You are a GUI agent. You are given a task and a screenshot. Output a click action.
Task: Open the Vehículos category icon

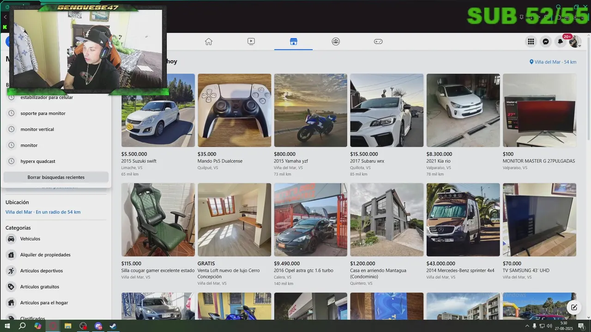pos(11,239)
